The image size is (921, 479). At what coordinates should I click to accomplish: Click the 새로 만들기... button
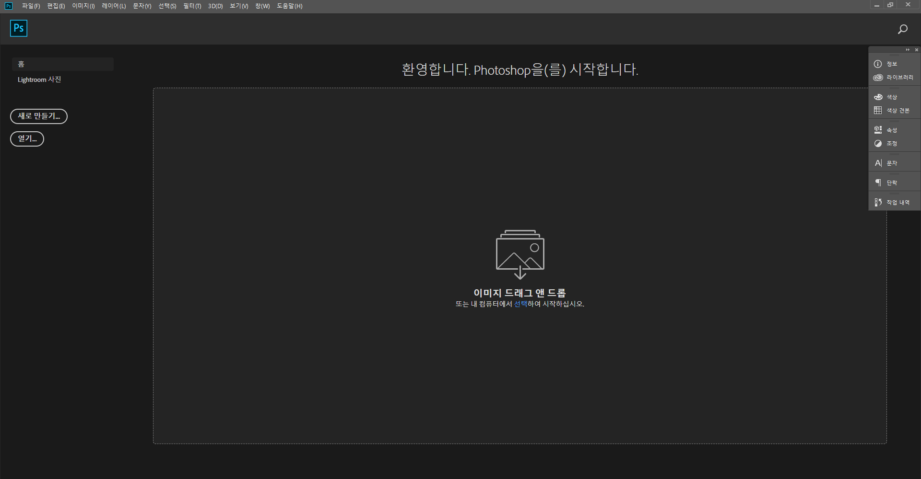(39, 116)
